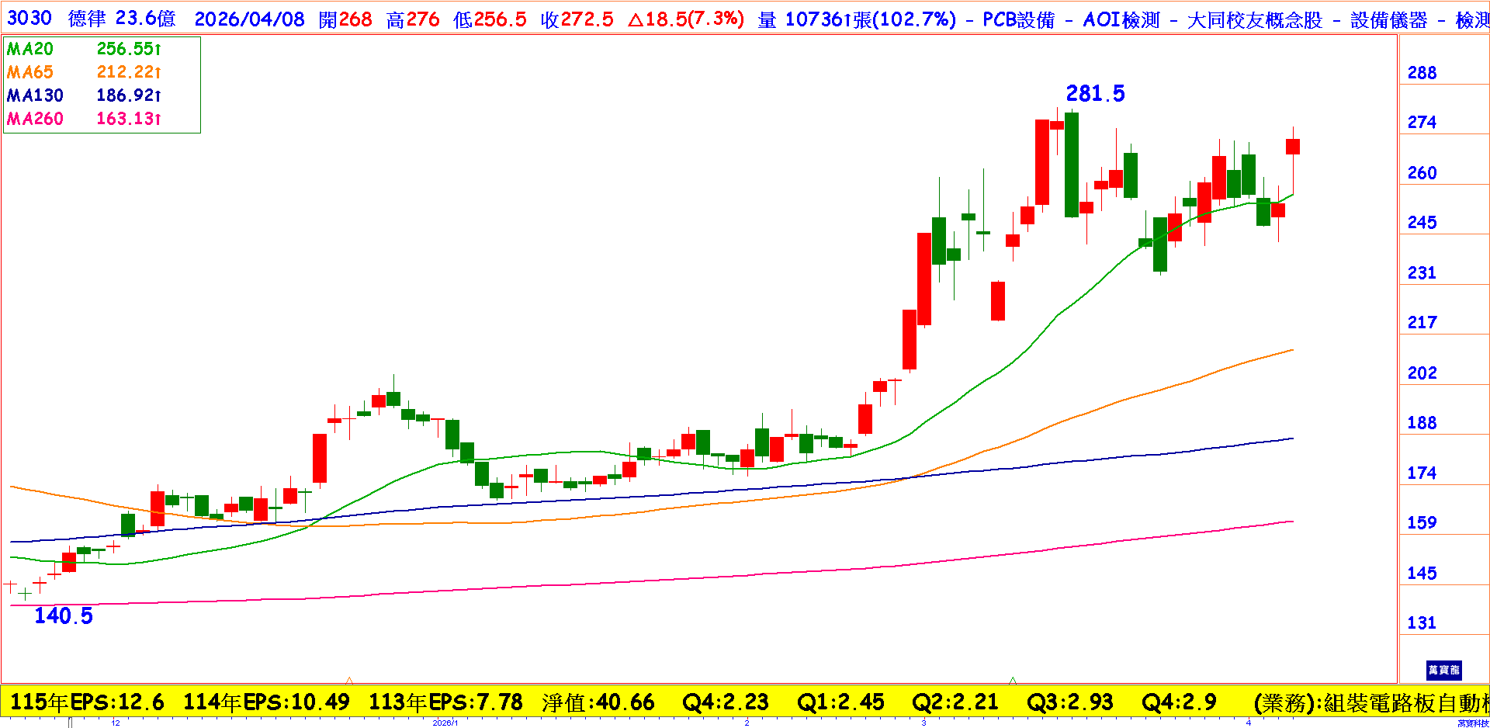This screenshot has height=728, width=1490.
Task: Click the green triangle marker on the bottom axis
Action: coord(1013,680)
